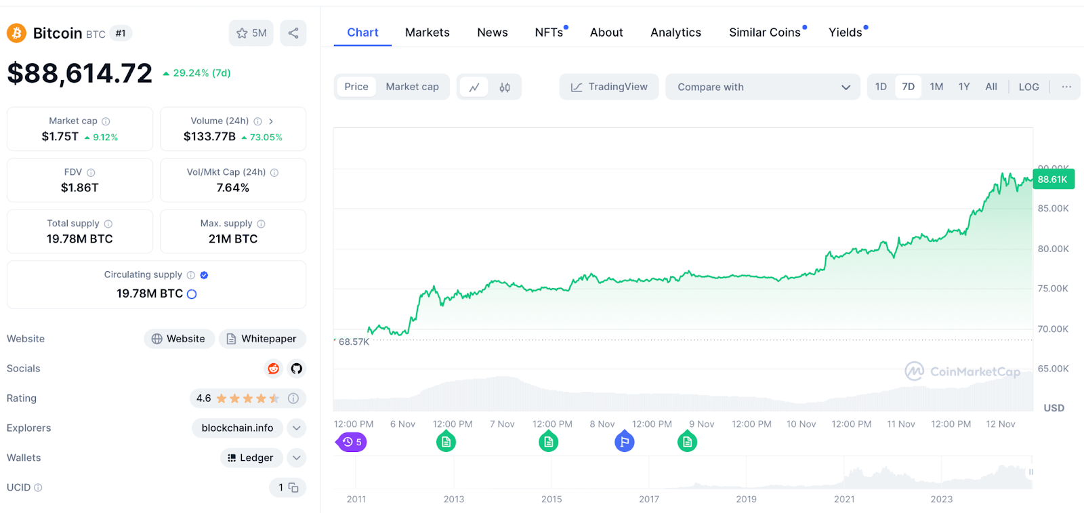
Task: Open UCID info icon
Action: point(38,488)
